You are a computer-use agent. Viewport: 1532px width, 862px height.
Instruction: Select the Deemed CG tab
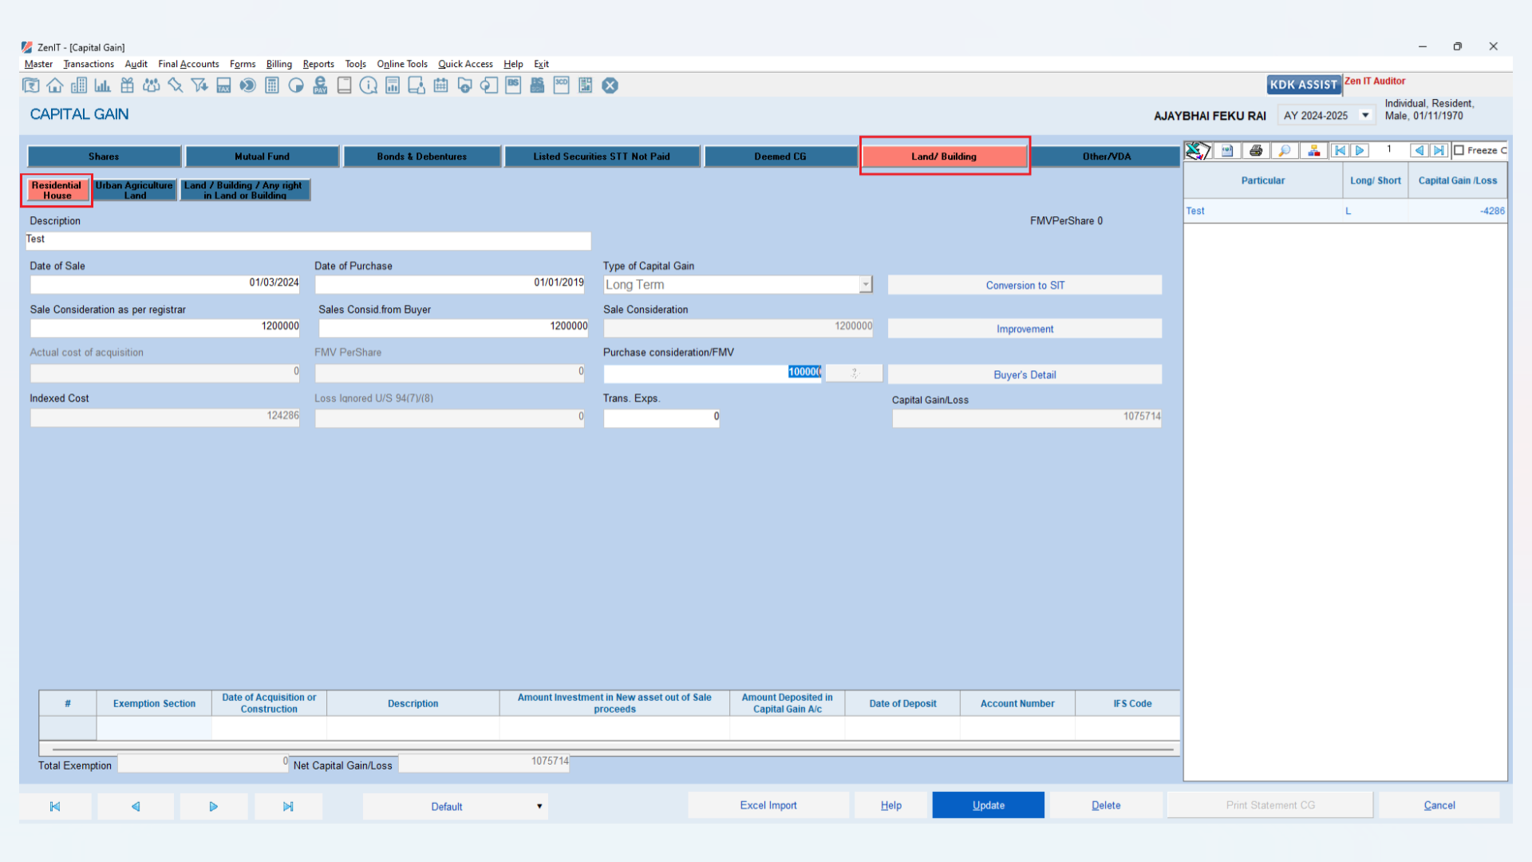point(780,156)
